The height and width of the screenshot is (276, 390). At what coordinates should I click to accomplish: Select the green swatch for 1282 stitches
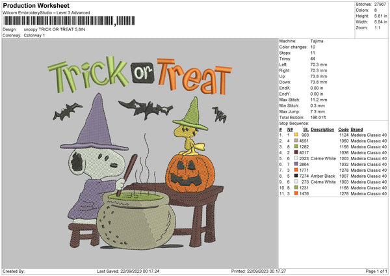coord(296,146)
